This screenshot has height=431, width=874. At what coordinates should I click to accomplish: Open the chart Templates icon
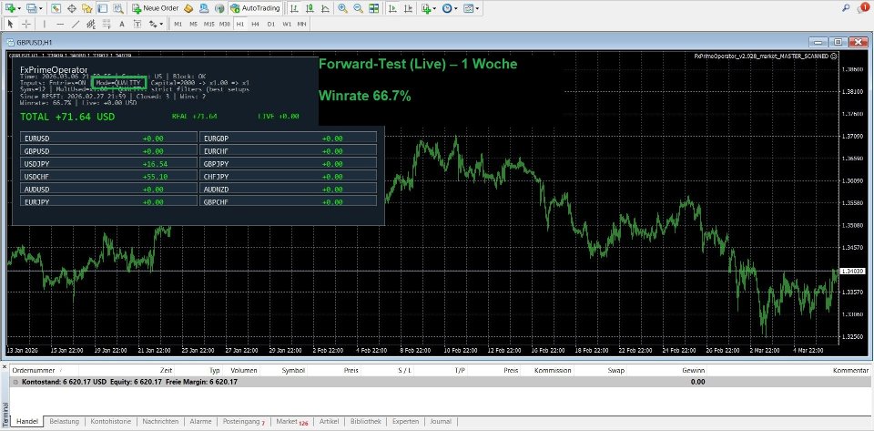(468, 8)
